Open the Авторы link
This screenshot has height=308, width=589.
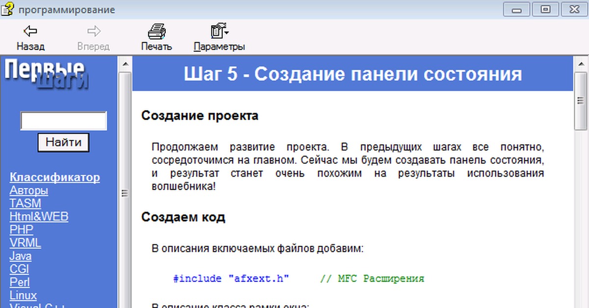point(28,190)
